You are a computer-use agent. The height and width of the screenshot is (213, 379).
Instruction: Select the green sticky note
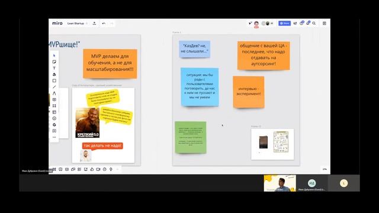(x=191, y=137)
